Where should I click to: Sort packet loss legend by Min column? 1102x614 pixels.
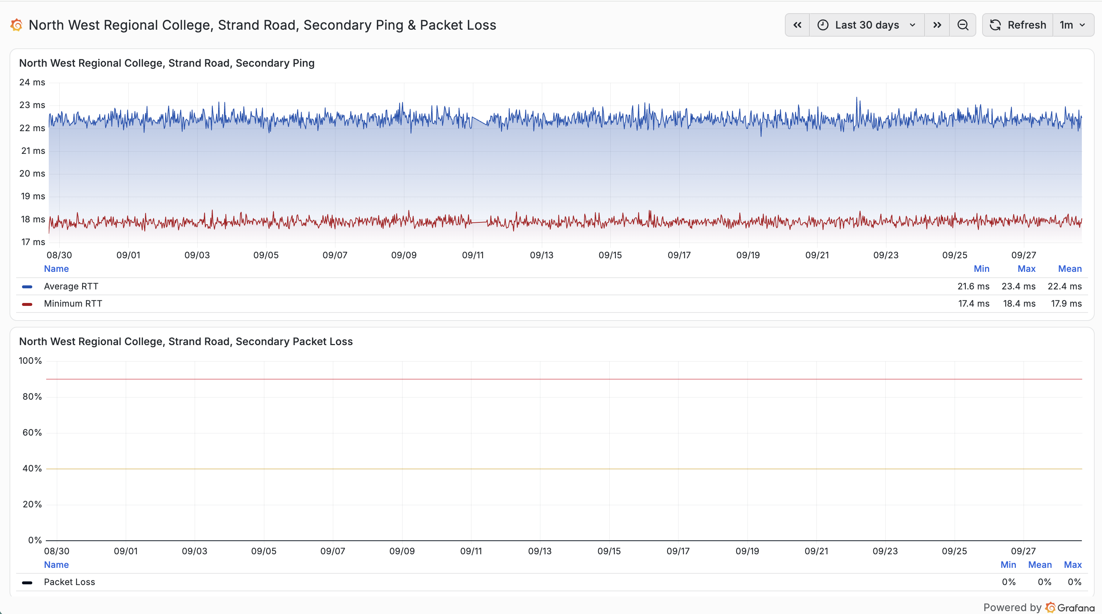pos(1008,565)
